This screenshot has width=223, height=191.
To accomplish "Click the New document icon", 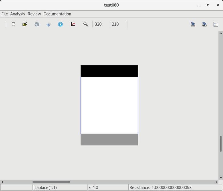I will pyautogui.click(x=13, y=24).
